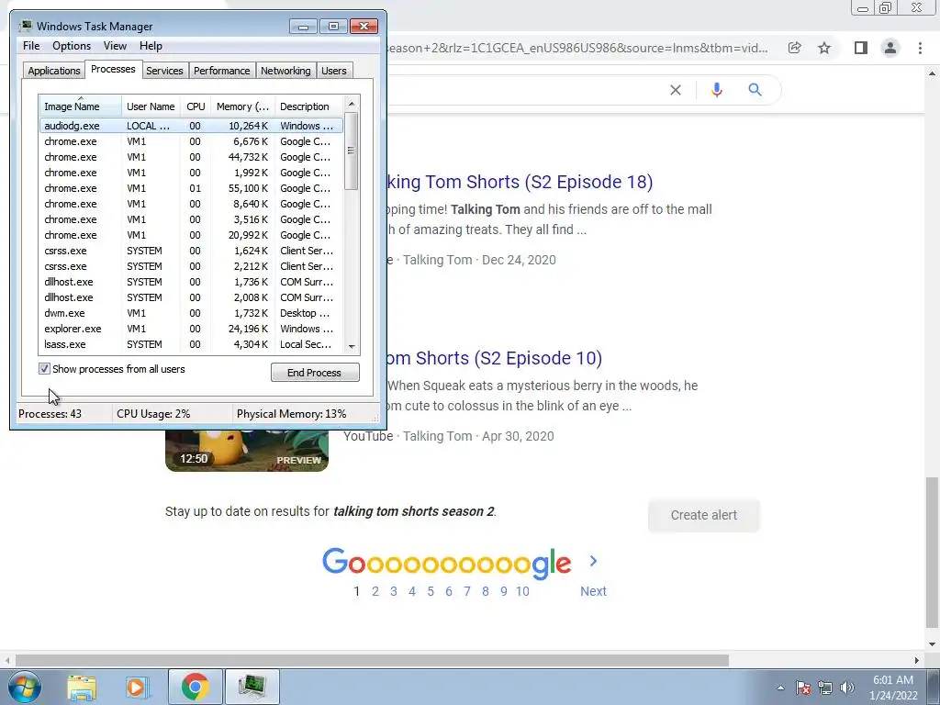Sort processes by CPU column header
The image size is (940, 705).
point(196,106)
